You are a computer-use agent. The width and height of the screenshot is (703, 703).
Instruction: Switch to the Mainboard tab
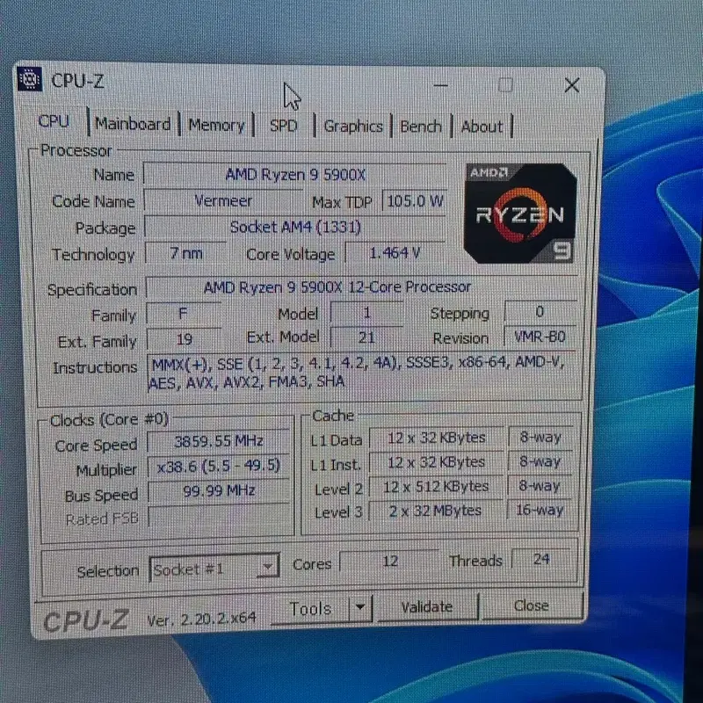coord(133,123)
